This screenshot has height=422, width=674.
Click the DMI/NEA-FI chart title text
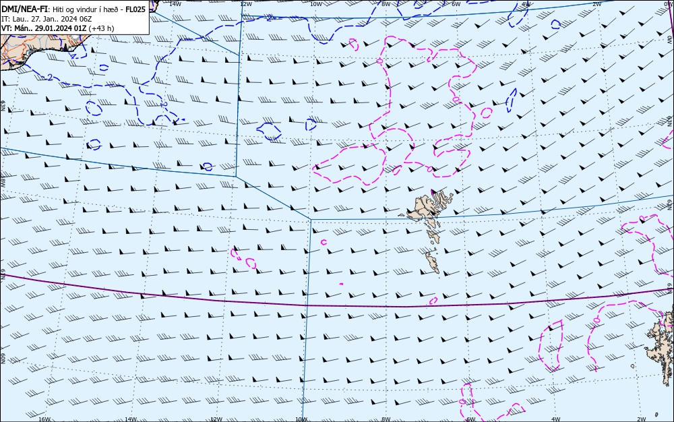click(x=24, y=9)
